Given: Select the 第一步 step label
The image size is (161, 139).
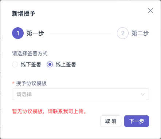Looking at the screenshot, I should click(35, 33).
